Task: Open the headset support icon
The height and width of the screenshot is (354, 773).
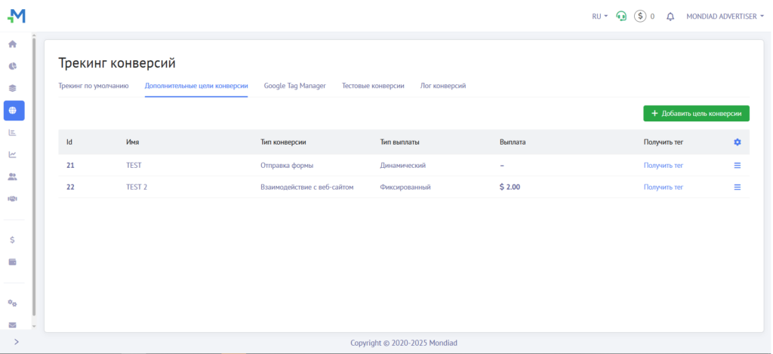Action: 621,16
